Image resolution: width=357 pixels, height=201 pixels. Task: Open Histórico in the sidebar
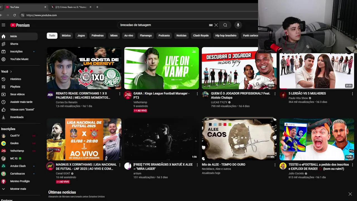pos(19,79)
